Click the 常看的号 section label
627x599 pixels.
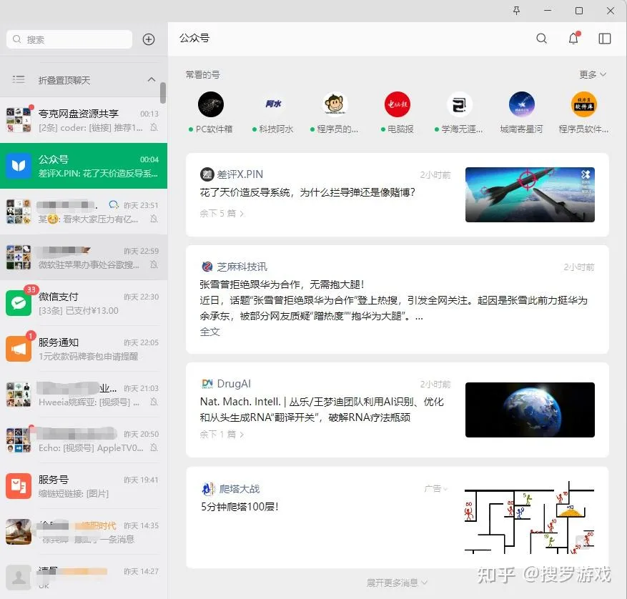[202, 74]
